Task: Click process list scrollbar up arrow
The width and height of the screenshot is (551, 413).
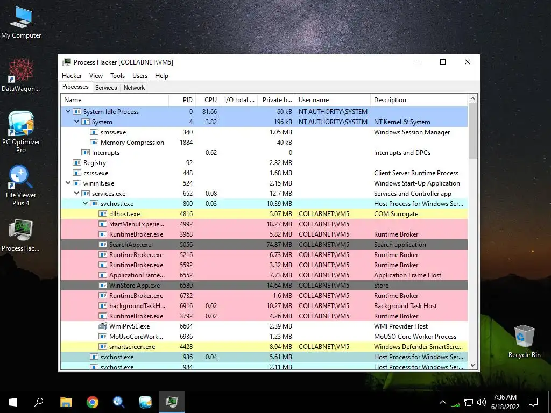Action: [x=472, y=99]
